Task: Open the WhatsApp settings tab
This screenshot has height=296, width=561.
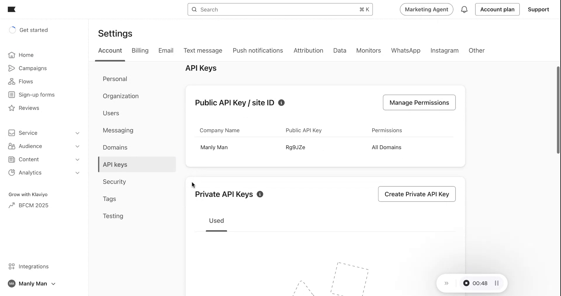Action: tap(406, 50)
